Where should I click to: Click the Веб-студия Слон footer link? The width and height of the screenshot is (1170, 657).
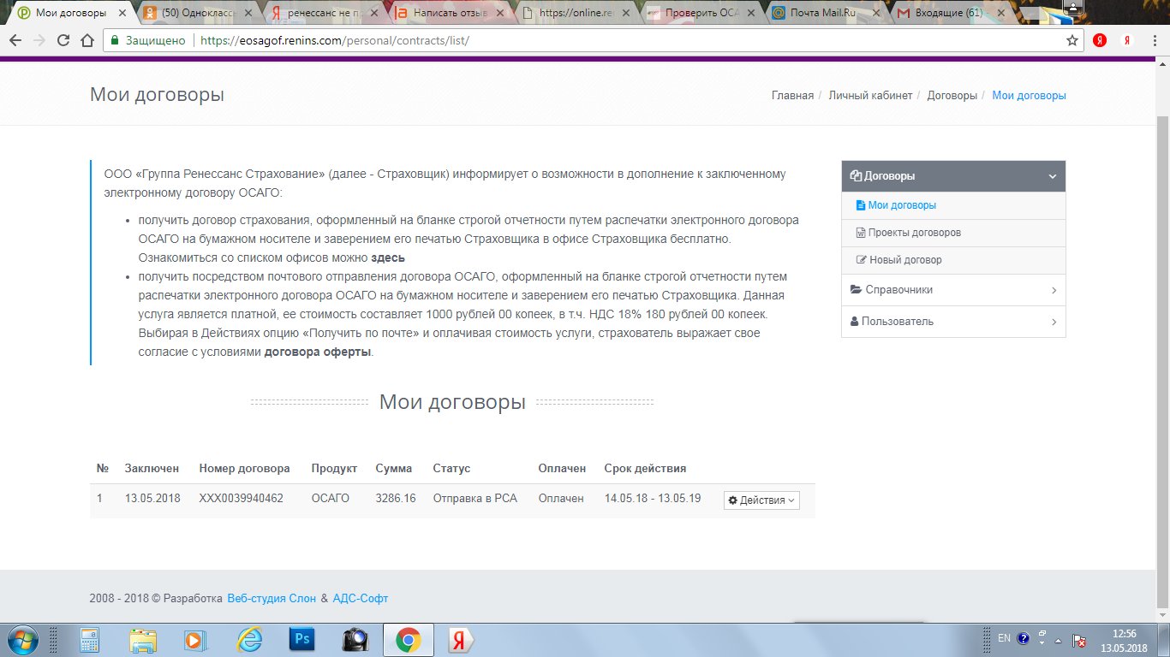point(272,599)
